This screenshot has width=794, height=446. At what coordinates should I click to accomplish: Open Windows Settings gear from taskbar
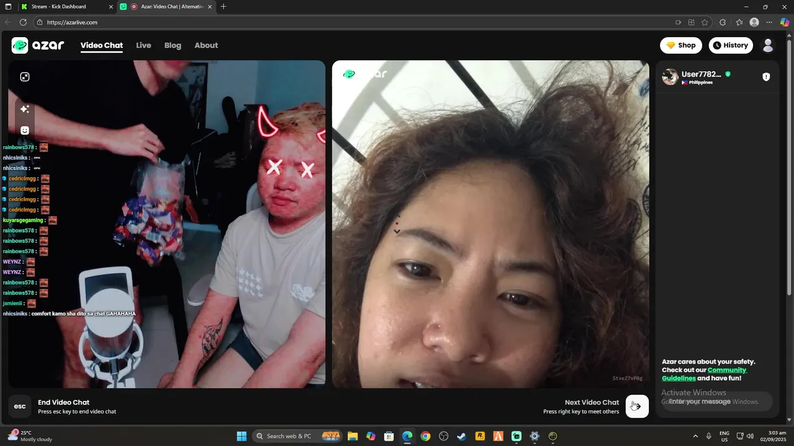pyautogui.click(x=535, y=436)
